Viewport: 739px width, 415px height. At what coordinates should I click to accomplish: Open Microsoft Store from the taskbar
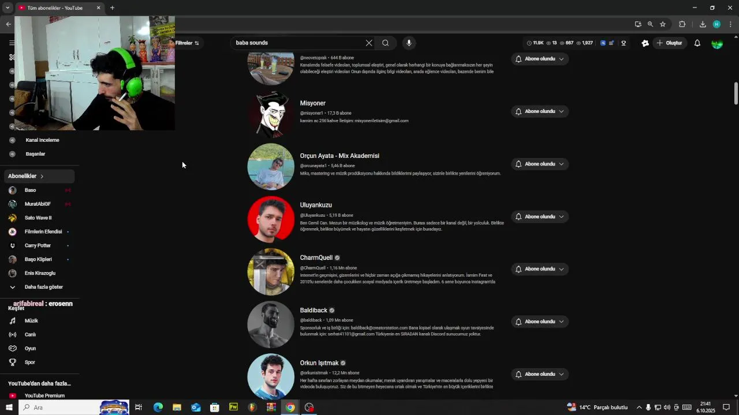point(214,408)
